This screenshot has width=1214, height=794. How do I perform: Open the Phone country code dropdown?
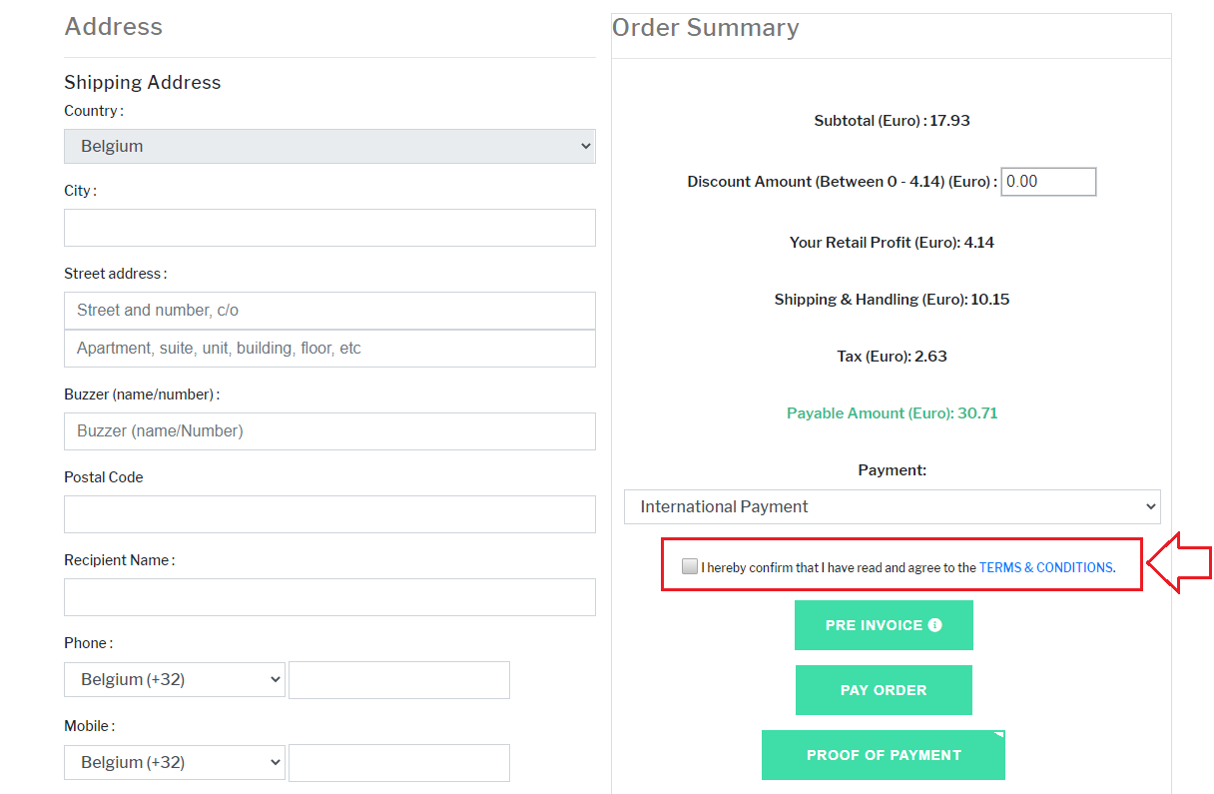coord(175,679)
